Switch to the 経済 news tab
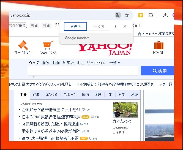This screenshot has height=150, width=183. (x=36, y=95)
